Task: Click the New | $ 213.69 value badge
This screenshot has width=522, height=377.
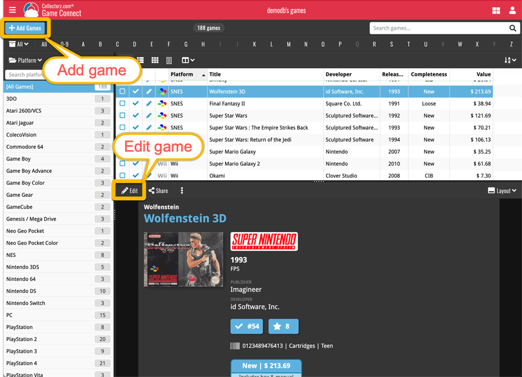Action: (266, 365)
